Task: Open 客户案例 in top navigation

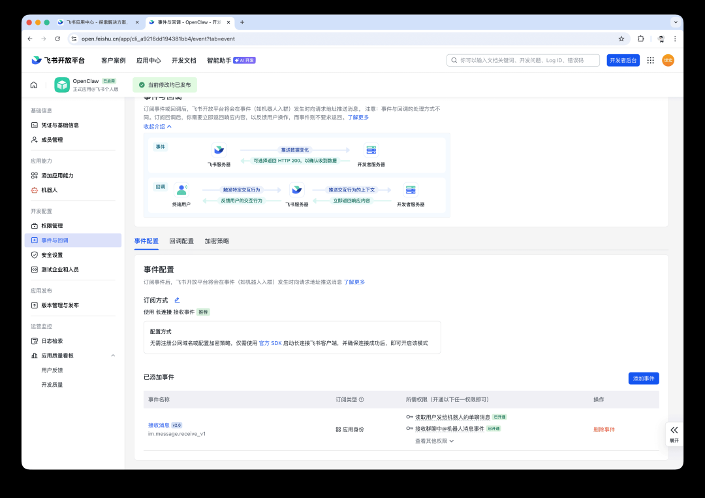Action: 114,60
